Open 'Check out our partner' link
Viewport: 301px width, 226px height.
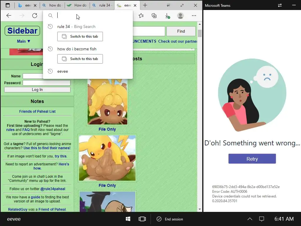coord(178,41)
